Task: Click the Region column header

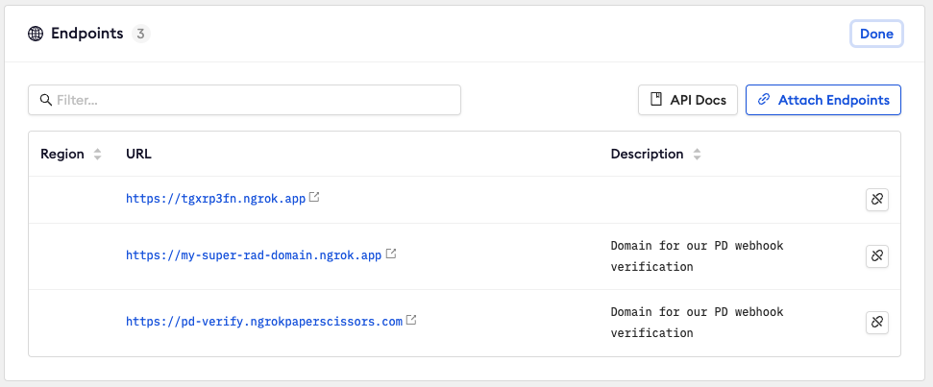Action: [62, 155]
